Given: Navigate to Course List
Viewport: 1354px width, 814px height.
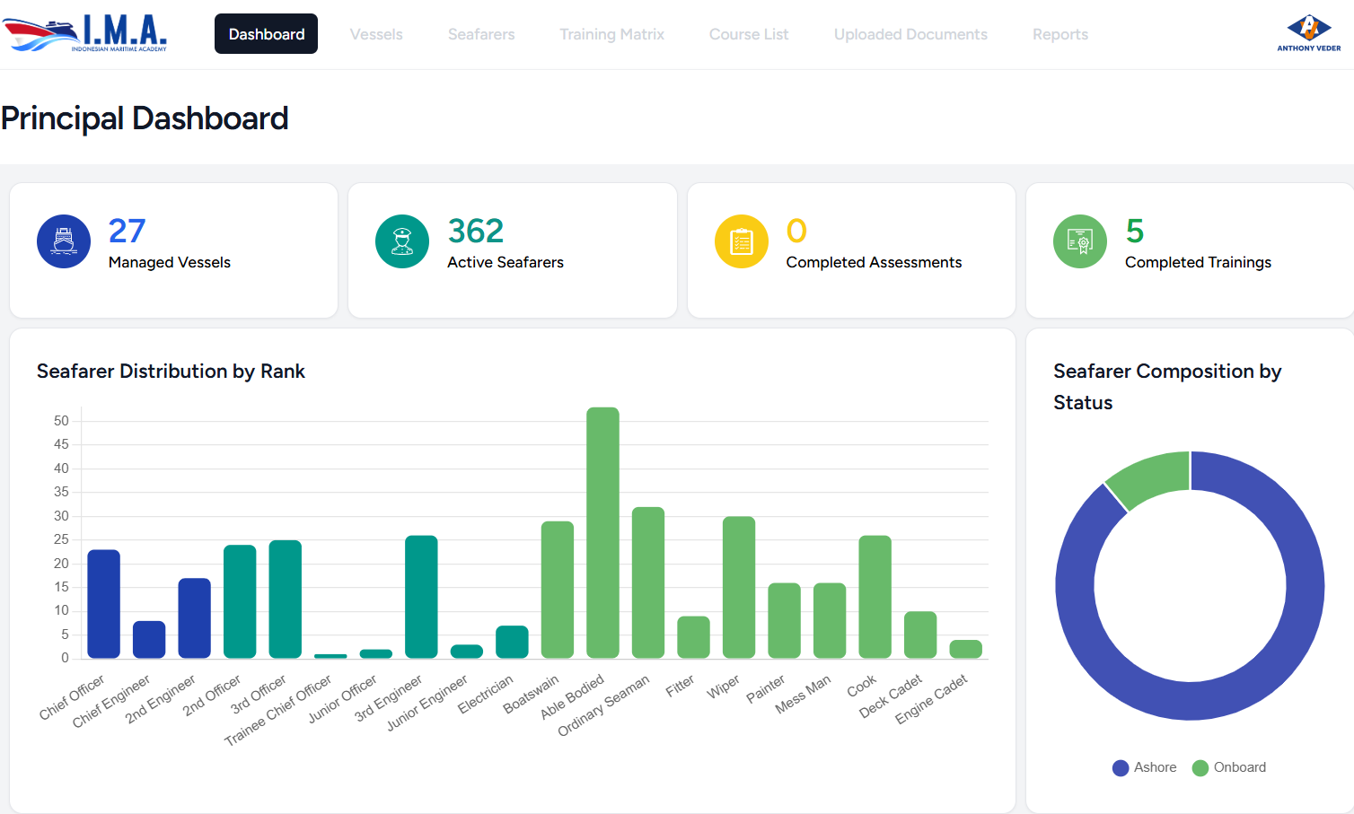Looking at the screenshot, I should pyautogui.click(x=749, y=34).
